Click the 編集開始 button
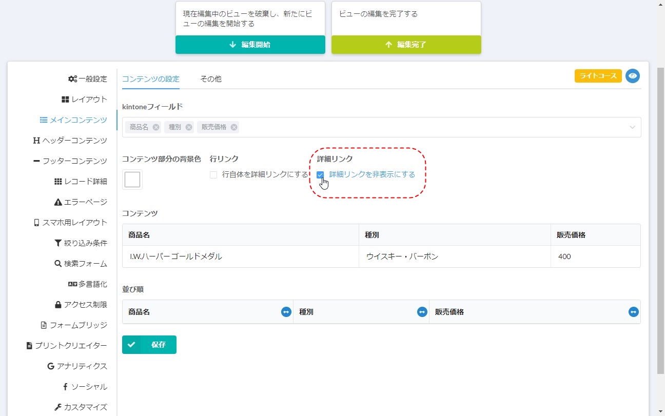Viewport: 665px width, 416px height. point(250,45)
